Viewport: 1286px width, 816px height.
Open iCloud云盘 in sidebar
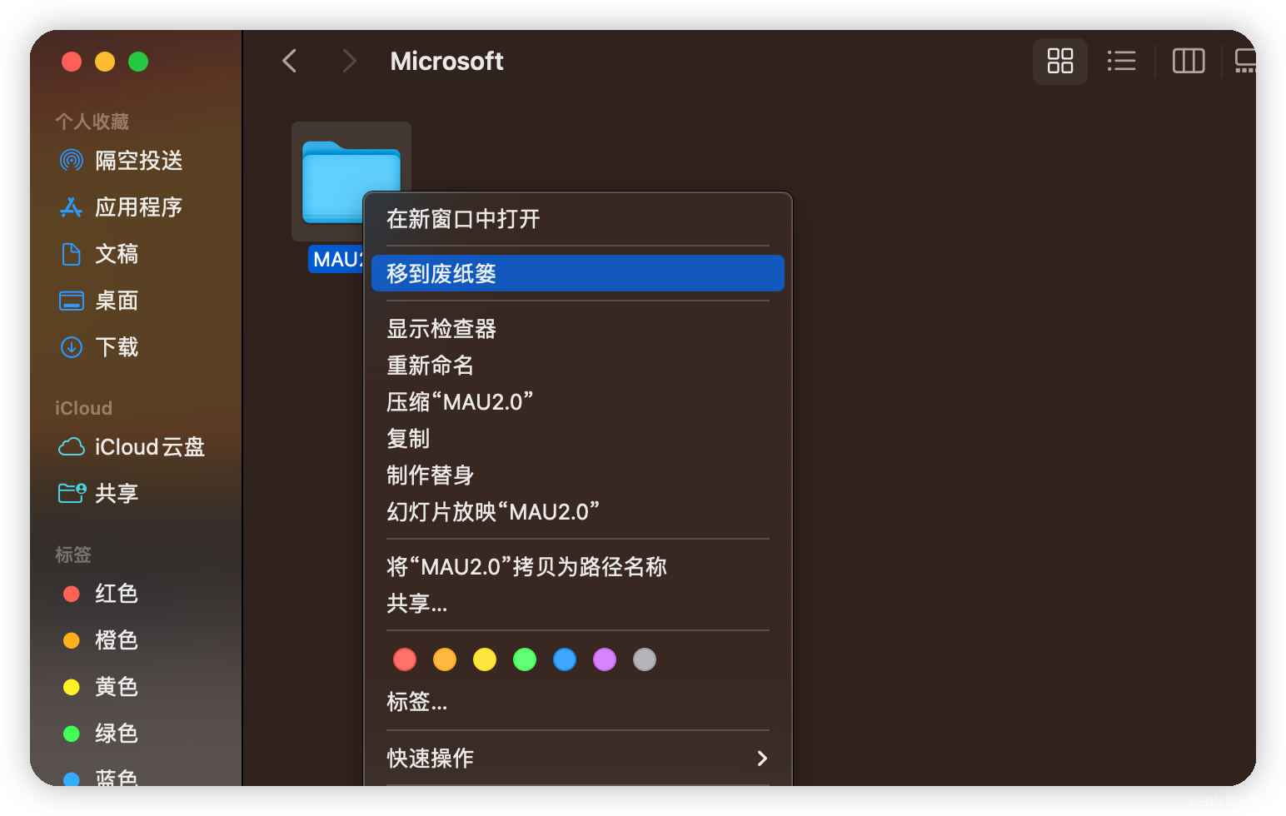[132, 446]
